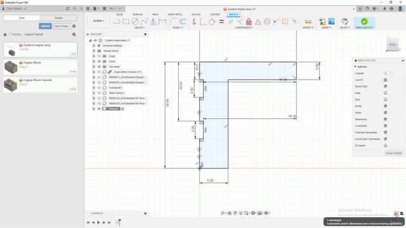The height and width of the screenshot is (228, 406).
Task: Open the Engine Block Tutorial thumbnail
Action: click(11, 85)
